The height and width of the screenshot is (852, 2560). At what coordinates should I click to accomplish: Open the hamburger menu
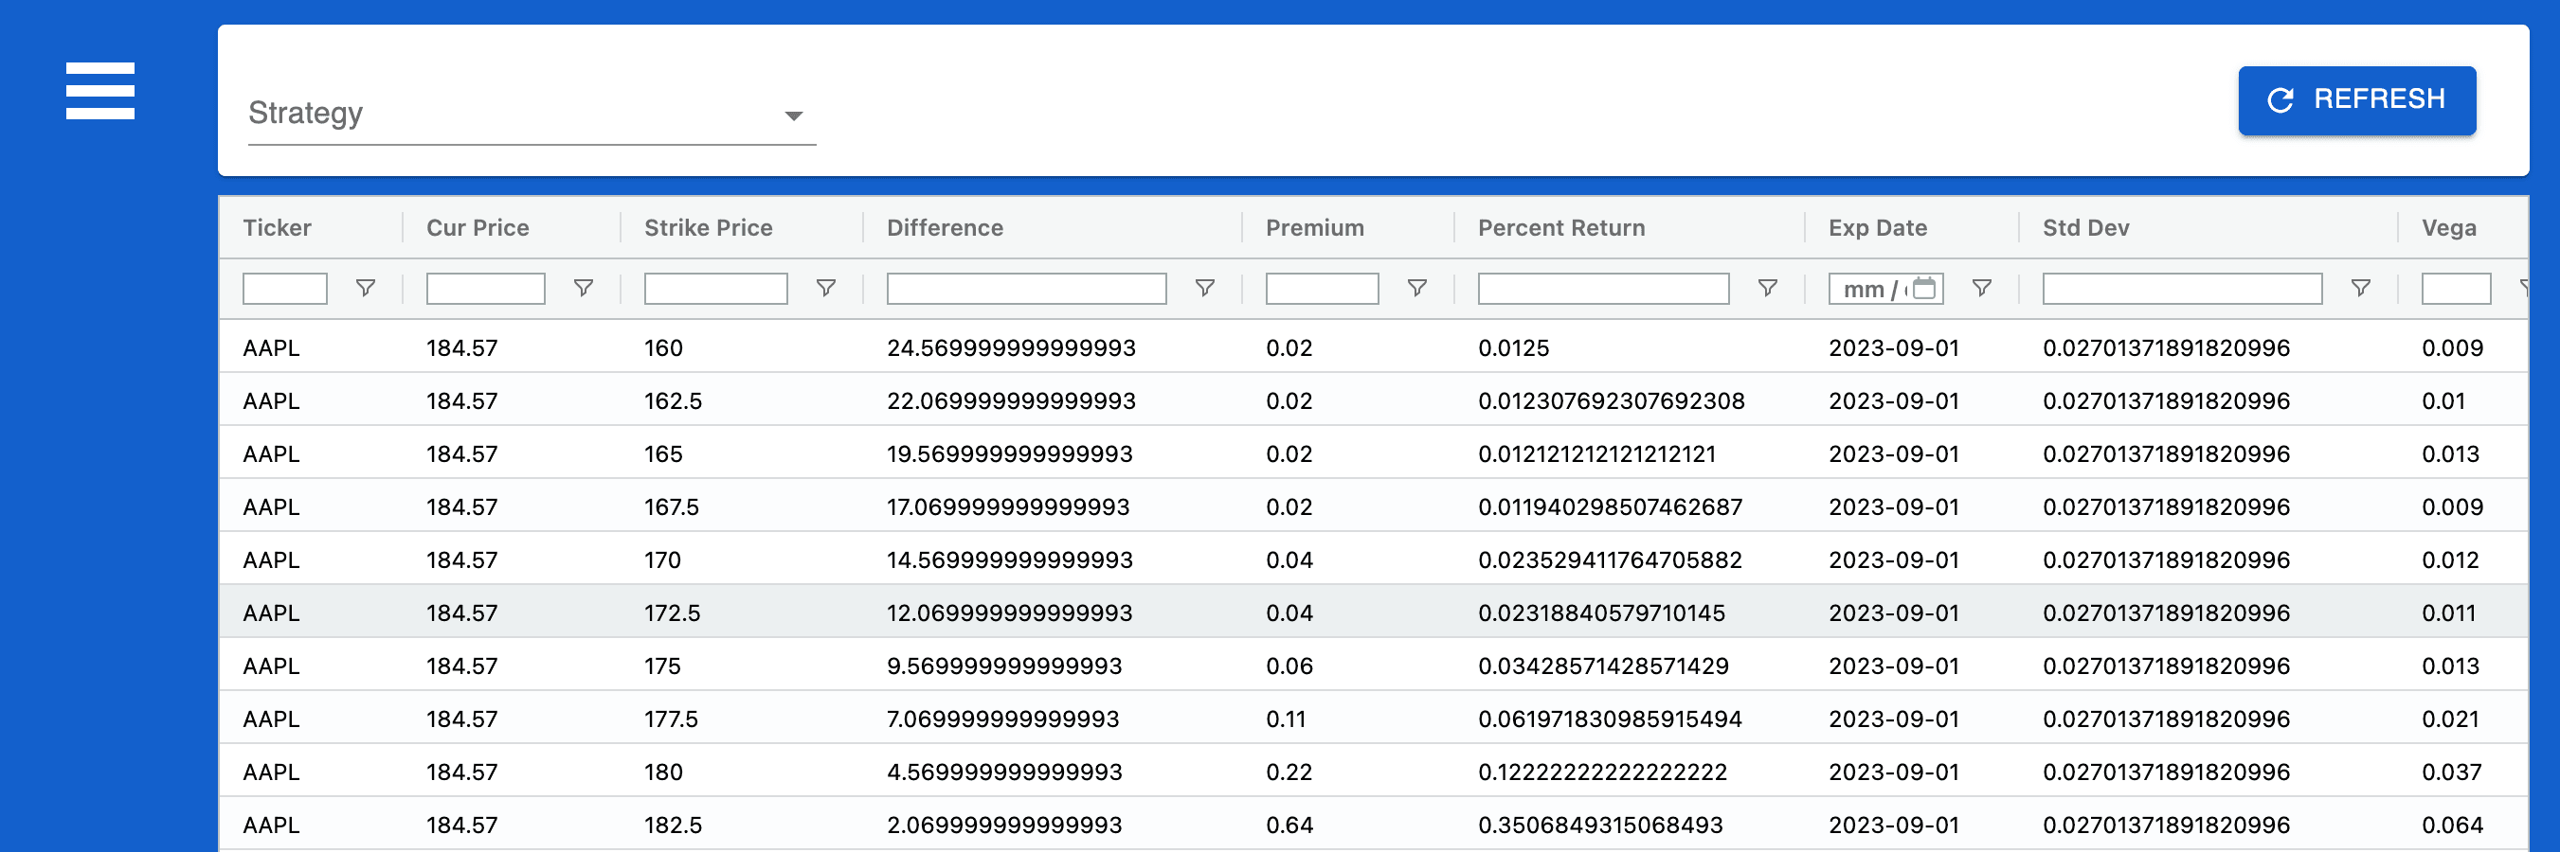point(100,90)
